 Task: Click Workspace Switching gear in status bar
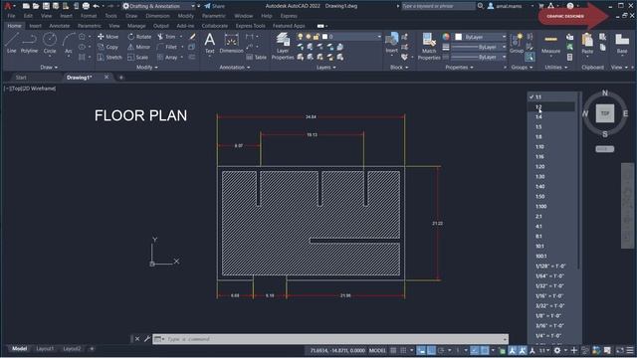557,350
